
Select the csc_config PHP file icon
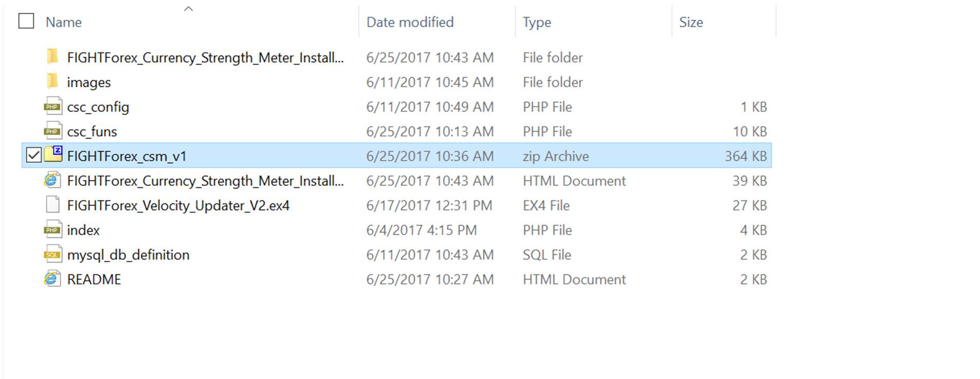52,106
